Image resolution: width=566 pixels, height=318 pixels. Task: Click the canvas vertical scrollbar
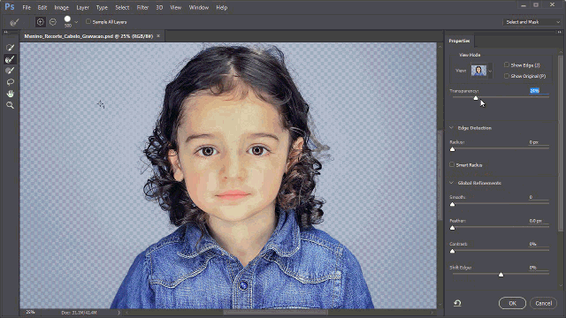tap(440, 175)
